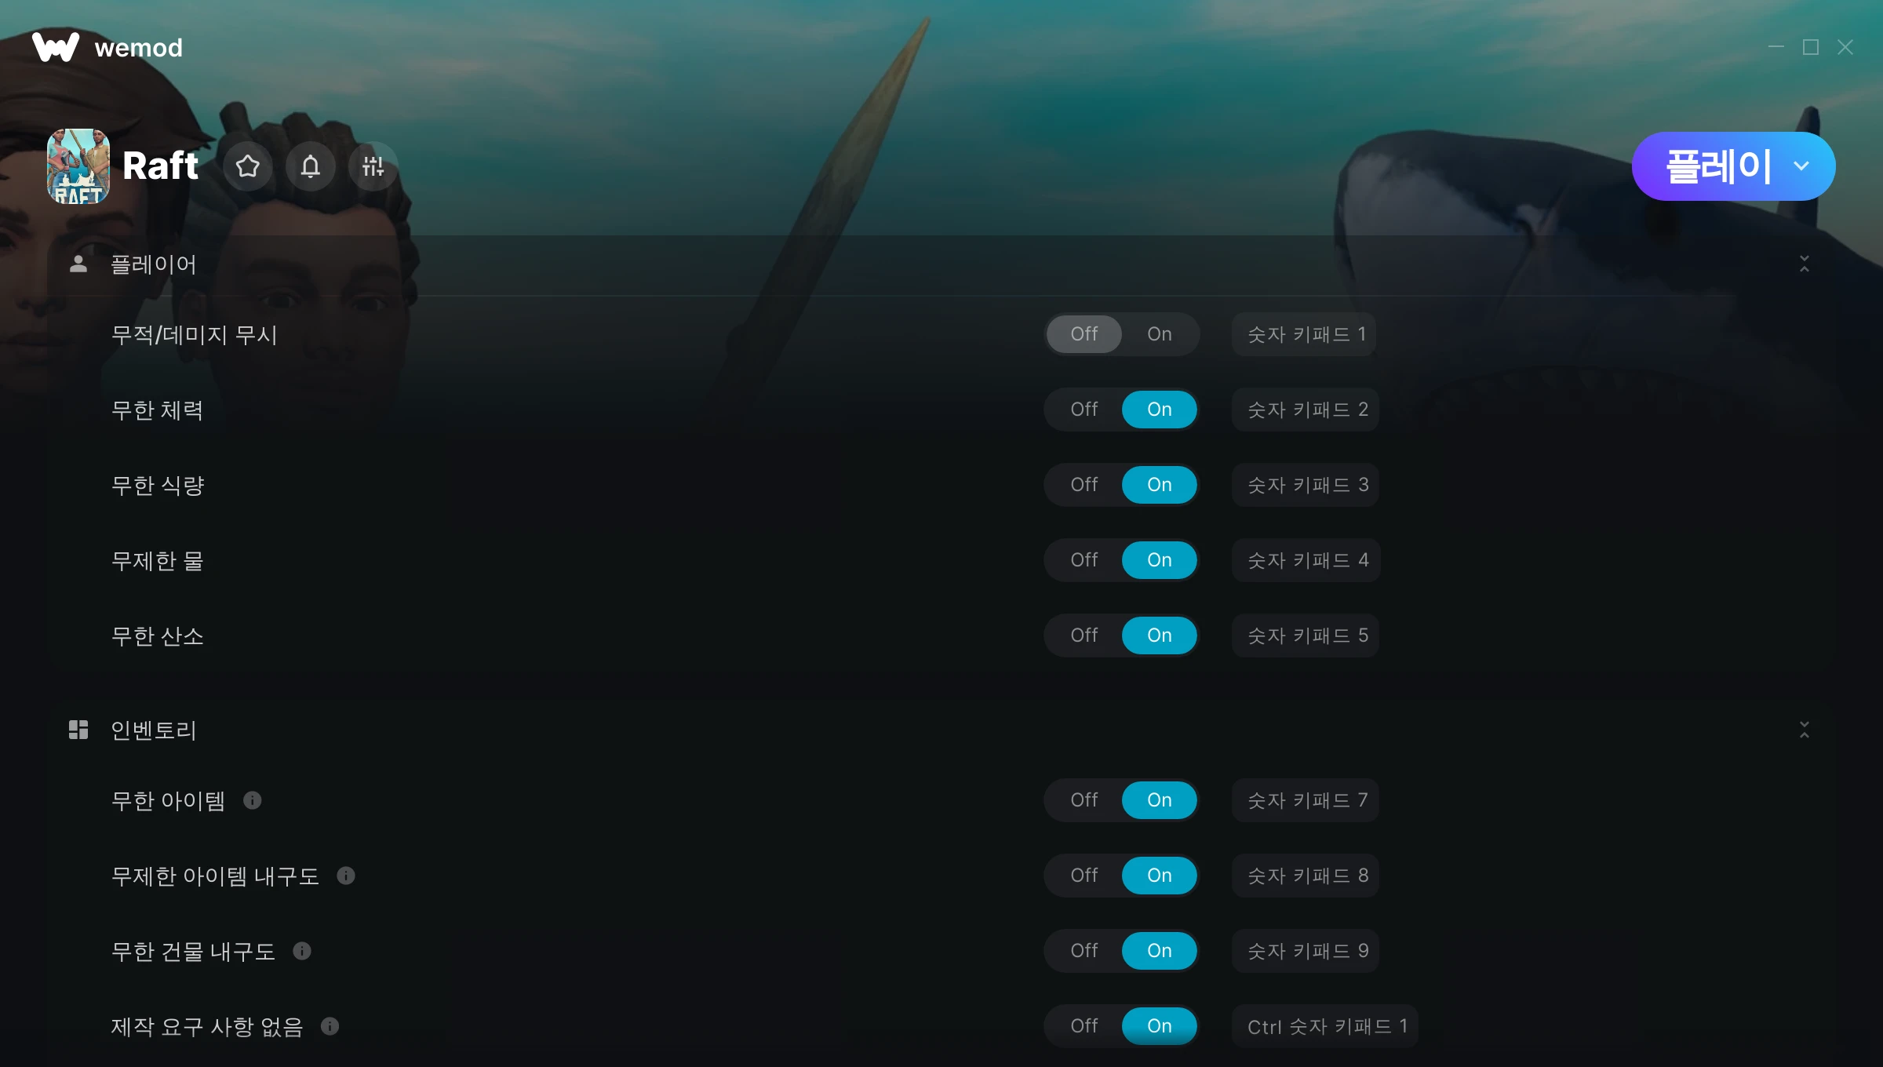Click the favorite star icon next to Raft
Image resolution: width=1883 pixels, height=1067 pixels.
click(x=248, y=166)
